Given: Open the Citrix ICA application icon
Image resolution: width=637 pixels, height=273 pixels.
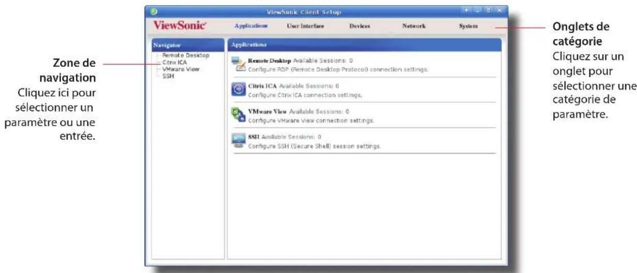Looking at the screenshot, I should (x=239, y=90).
